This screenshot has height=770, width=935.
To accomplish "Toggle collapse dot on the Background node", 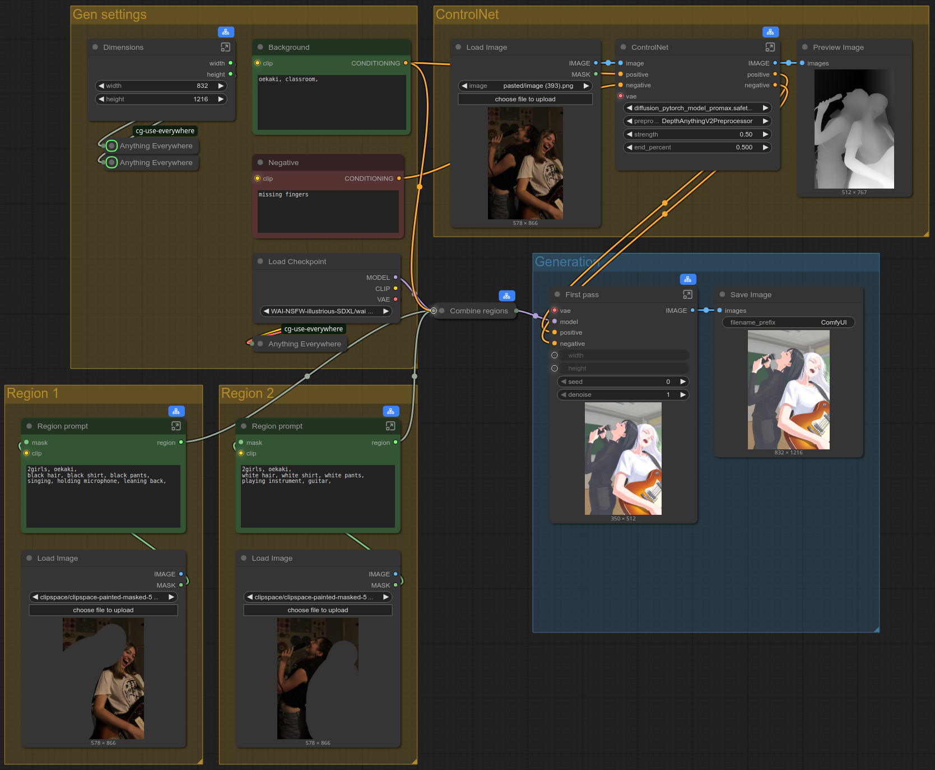I will pos(261,48).
